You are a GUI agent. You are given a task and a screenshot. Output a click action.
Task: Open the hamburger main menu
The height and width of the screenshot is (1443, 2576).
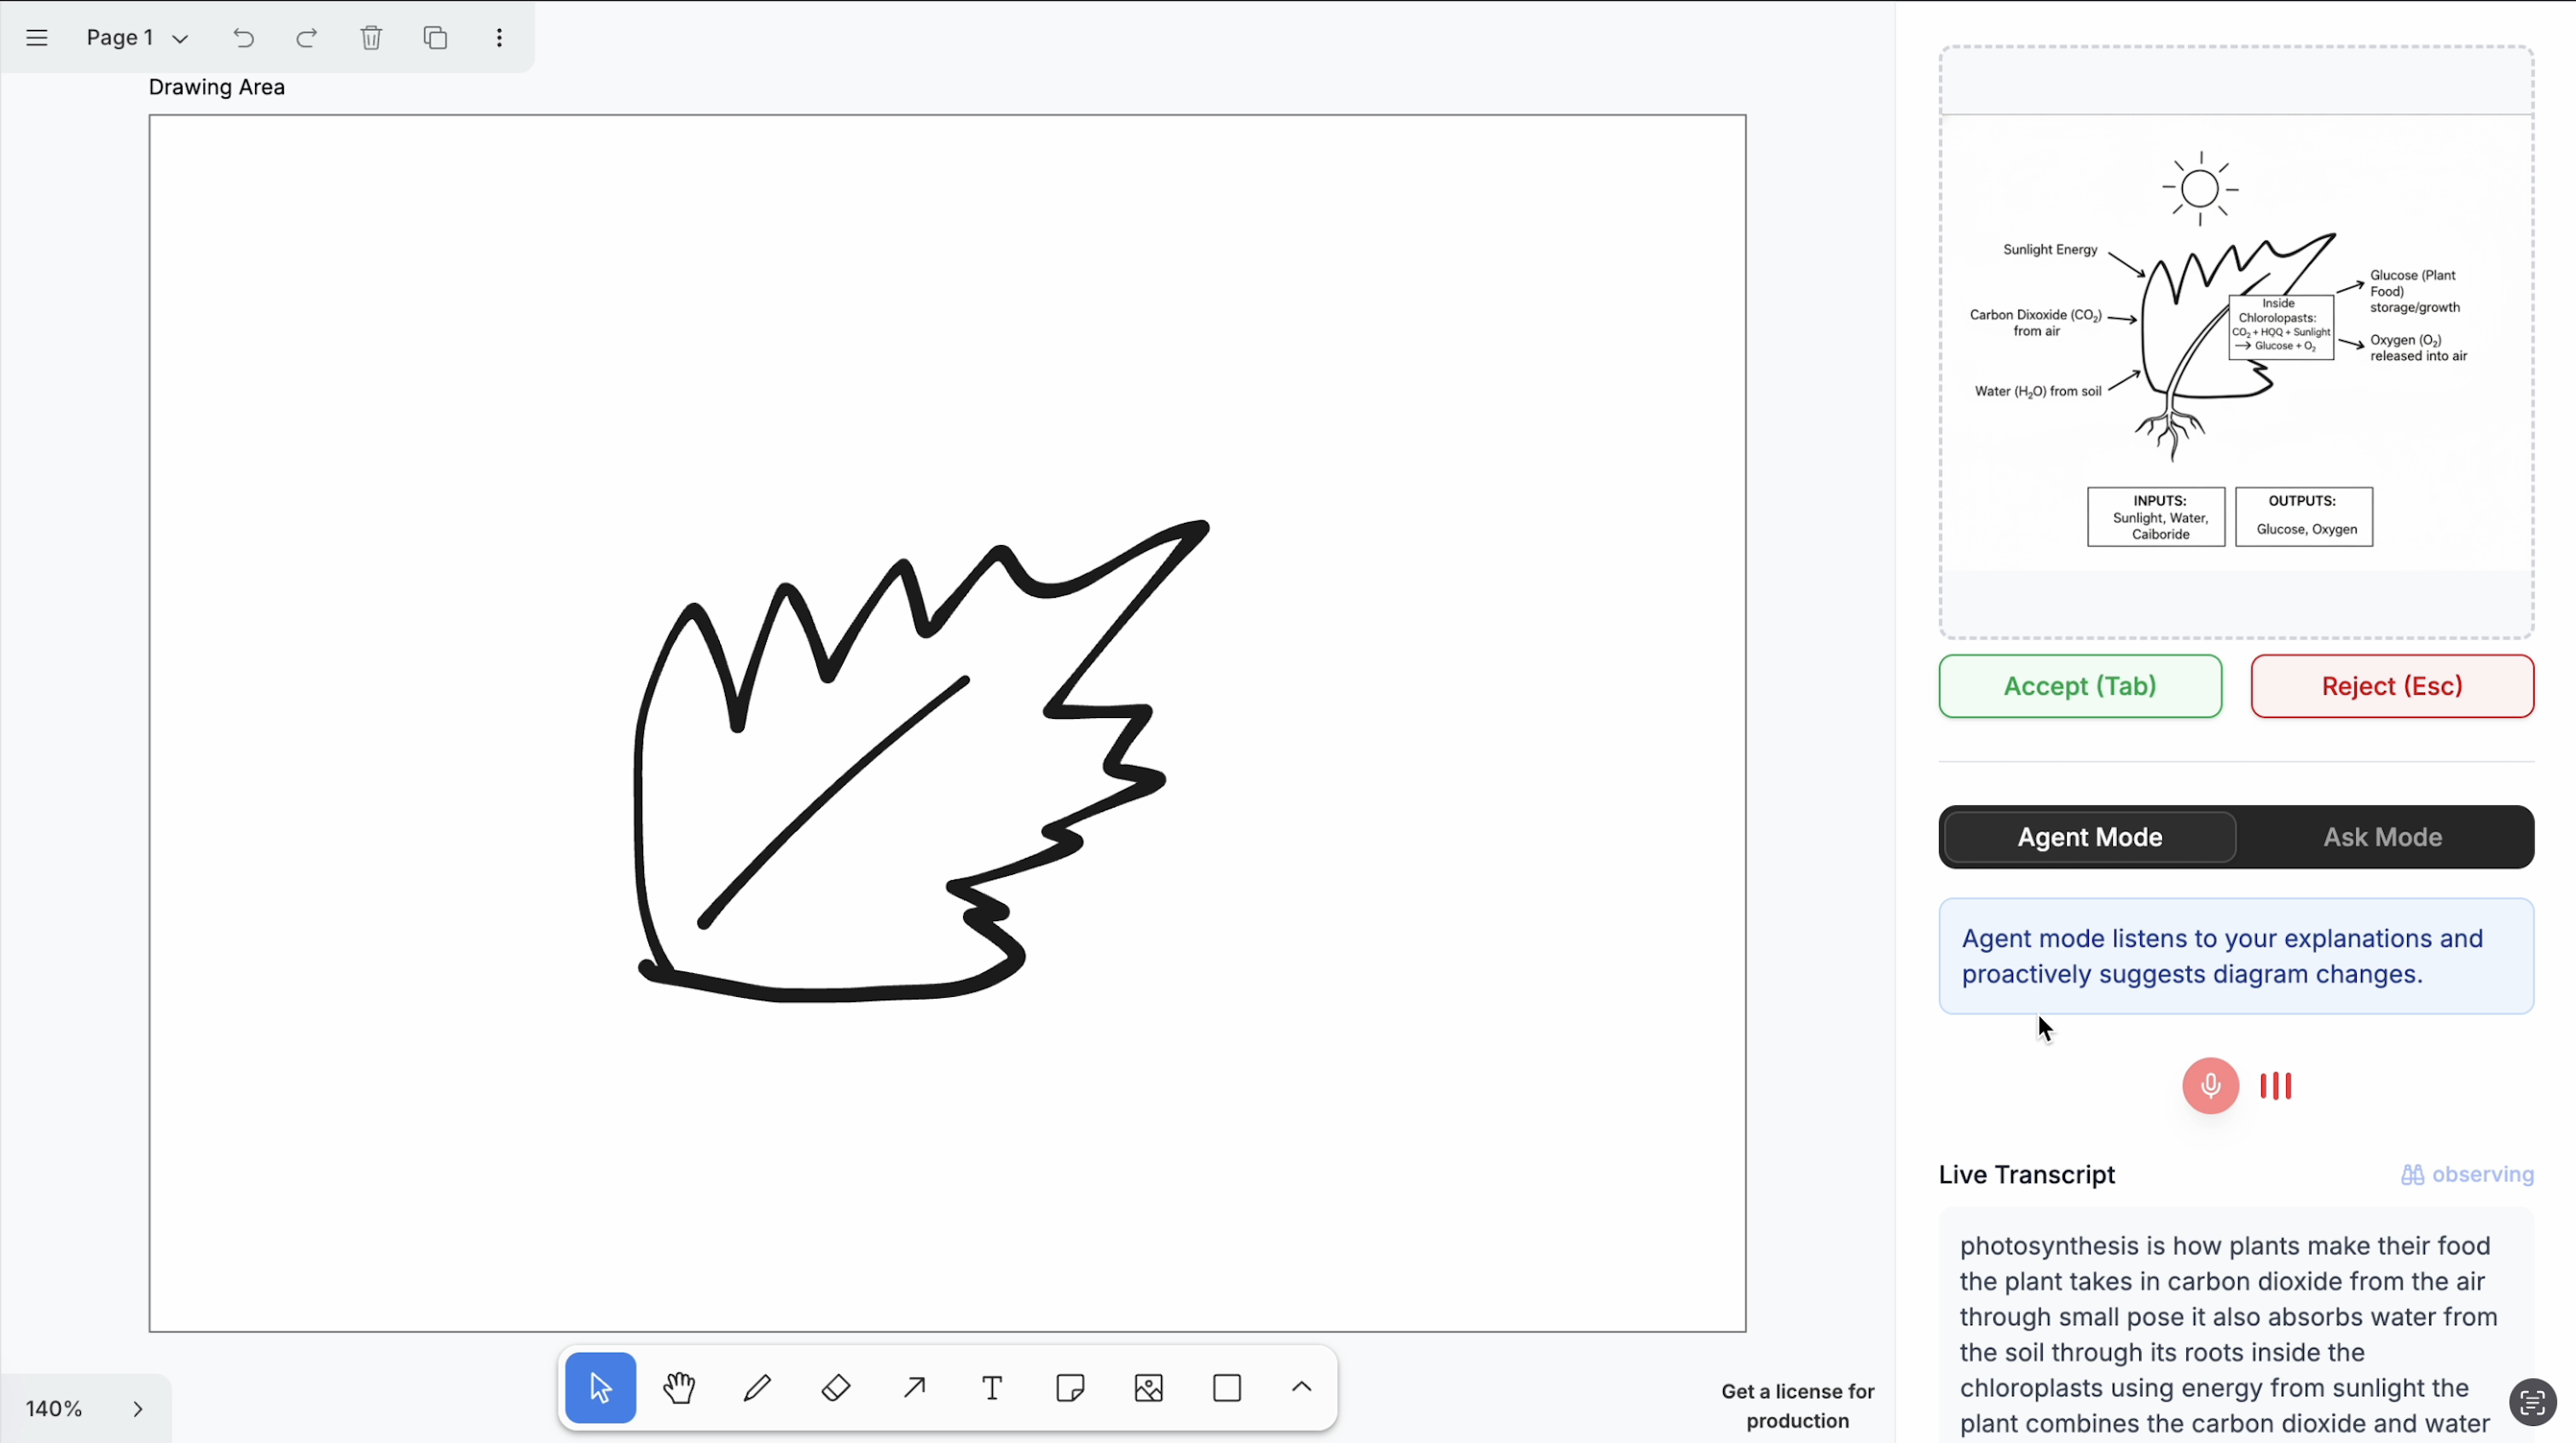click(x=37, y=38)
